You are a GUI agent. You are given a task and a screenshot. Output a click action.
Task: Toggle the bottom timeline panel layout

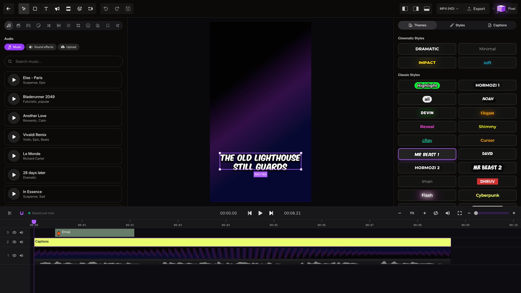pyautogui.click(x=427, y=9)
